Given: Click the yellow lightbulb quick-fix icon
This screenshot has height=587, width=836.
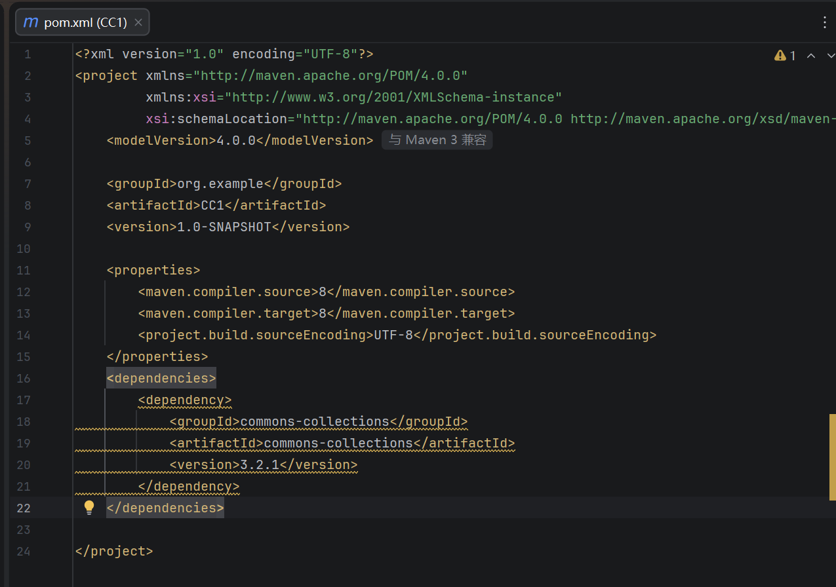Looking at the screenshot, I should (x=89, y=508).
